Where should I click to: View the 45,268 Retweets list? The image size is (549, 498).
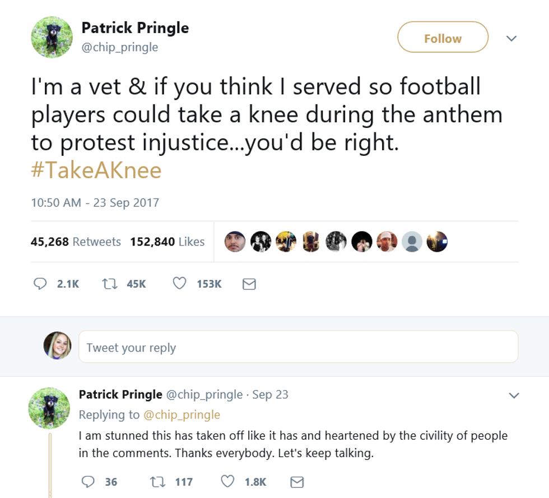coord(76,242)
